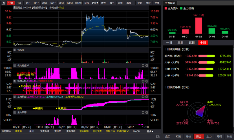Open settings gear of 机构控盘V3 indicator
The width and height of the screenshot is (234, 140).
tap(143, 66)
